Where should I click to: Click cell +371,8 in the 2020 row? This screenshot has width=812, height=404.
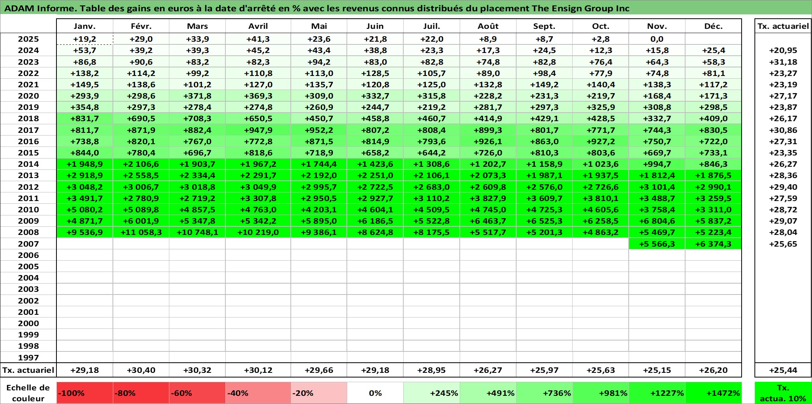pos(197,96)
